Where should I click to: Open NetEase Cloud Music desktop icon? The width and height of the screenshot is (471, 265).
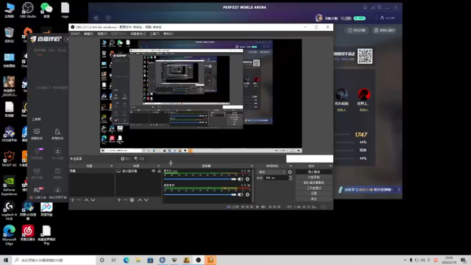(x=28, y=233)
